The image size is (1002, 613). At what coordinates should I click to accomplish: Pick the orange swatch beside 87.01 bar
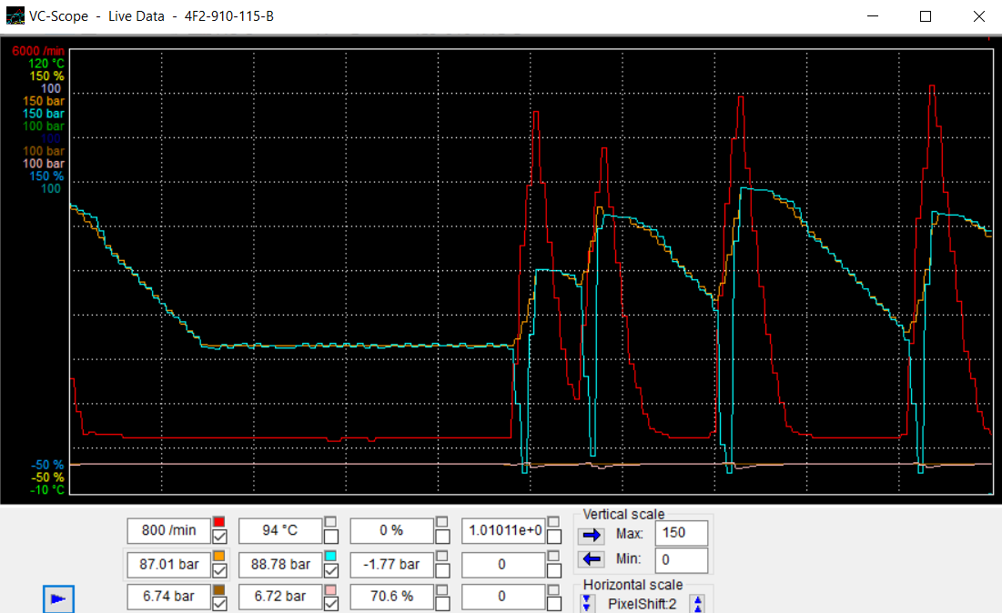(x=219, y=556)
